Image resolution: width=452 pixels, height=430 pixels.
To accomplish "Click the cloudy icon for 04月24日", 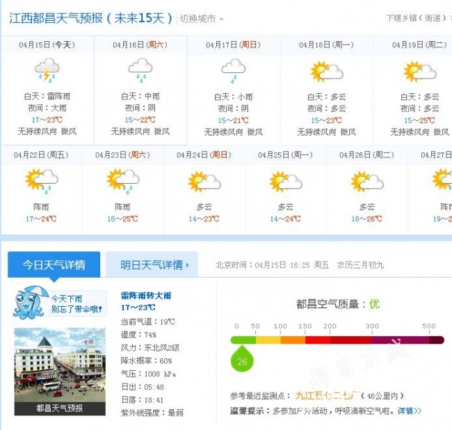I will coord(204,182).
